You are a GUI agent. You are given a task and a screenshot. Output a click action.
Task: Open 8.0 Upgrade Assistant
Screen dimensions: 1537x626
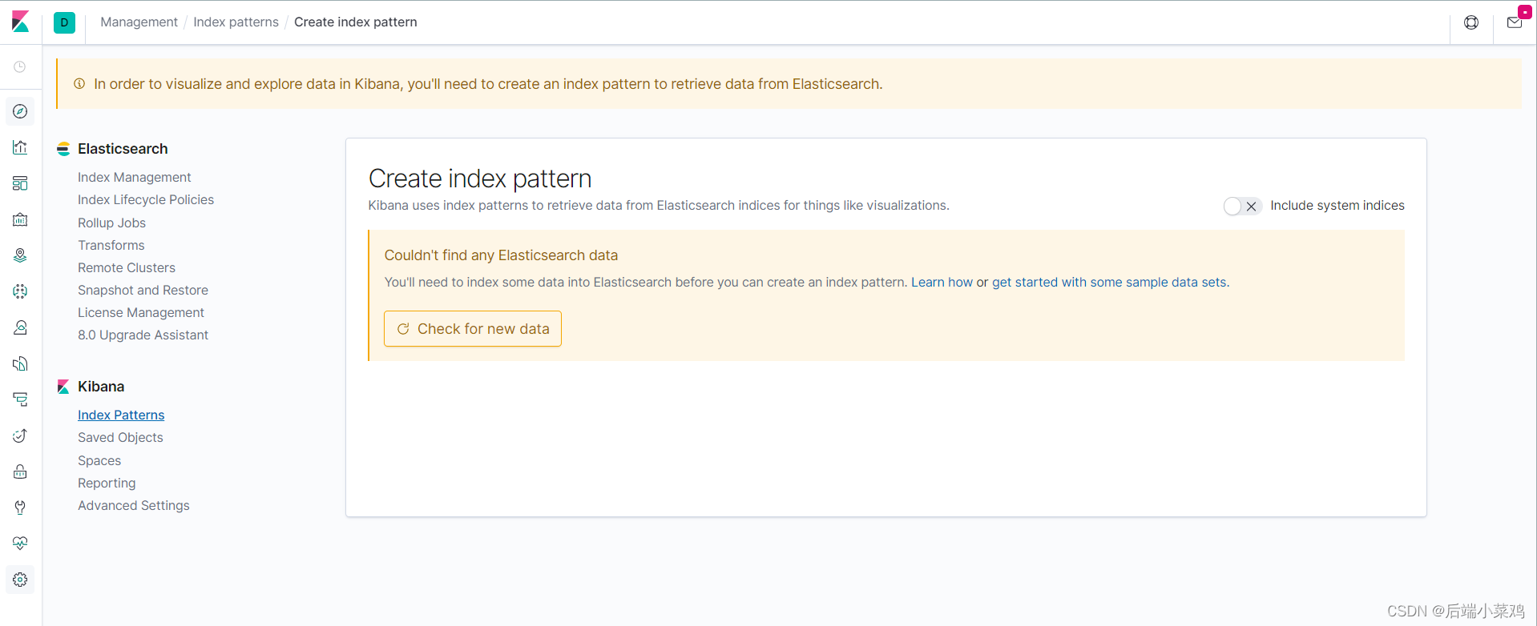[143, 335]
